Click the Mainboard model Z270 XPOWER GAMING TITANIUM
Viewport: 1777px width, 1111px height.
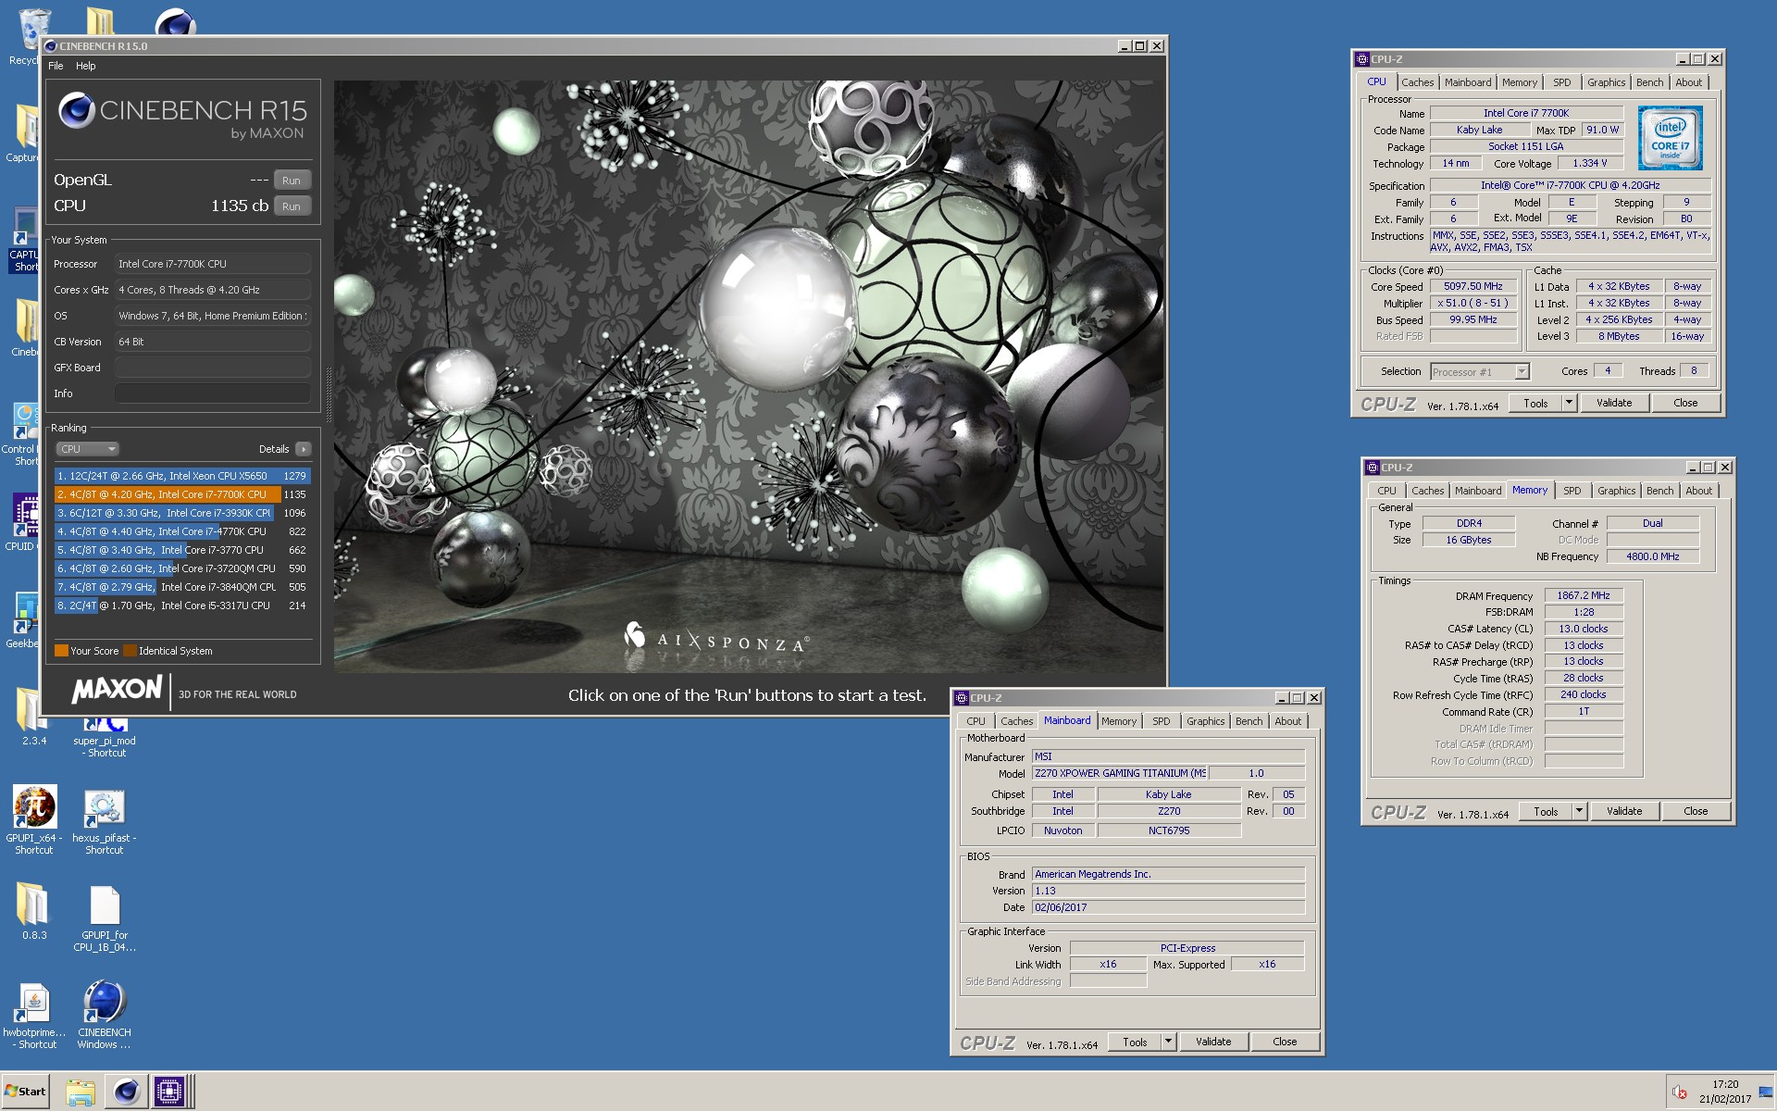coord(1120,773)
